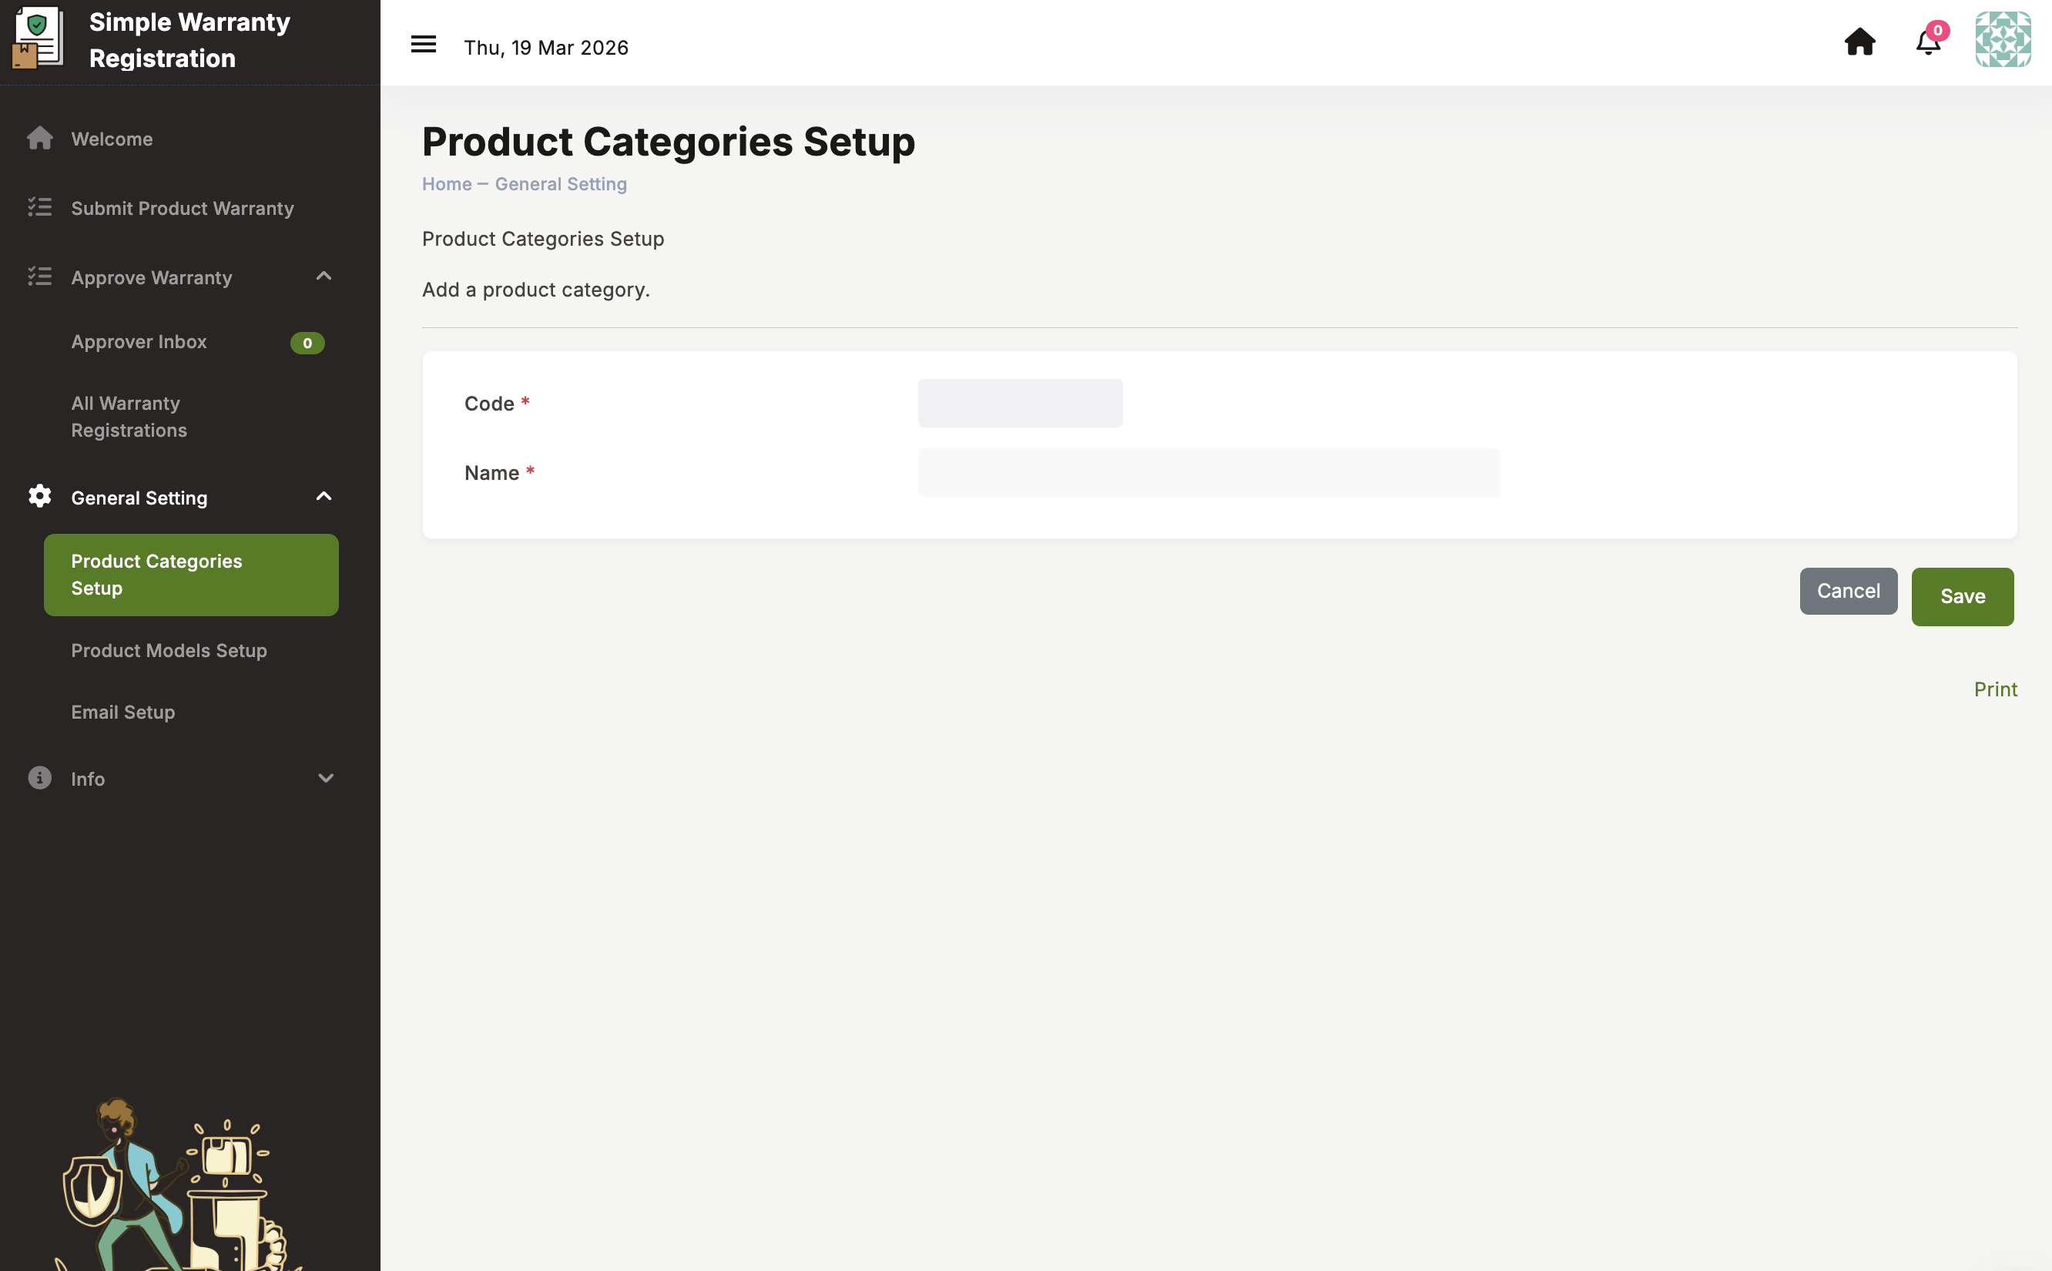Viewport: 2052px width, 1271px height.
Task: Click the Welcome home icon in sidebar
Action: pos(39,139)
